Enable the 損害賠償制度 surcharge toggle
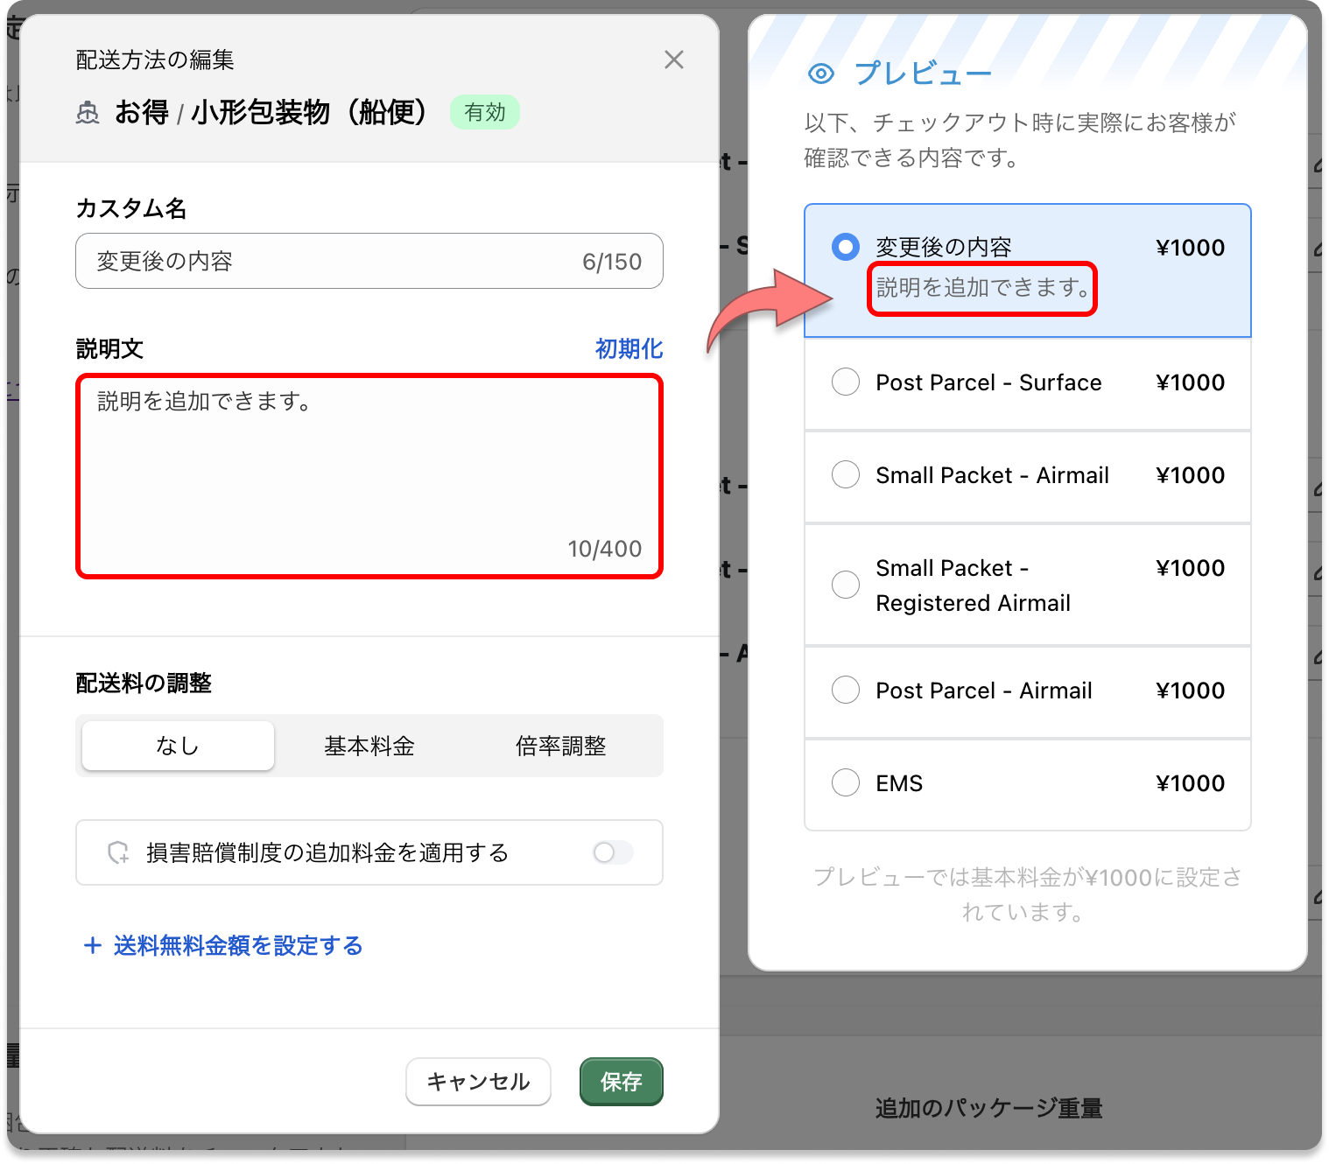1329x1164 pixels. pyautogui.click(x=612, y=852)
